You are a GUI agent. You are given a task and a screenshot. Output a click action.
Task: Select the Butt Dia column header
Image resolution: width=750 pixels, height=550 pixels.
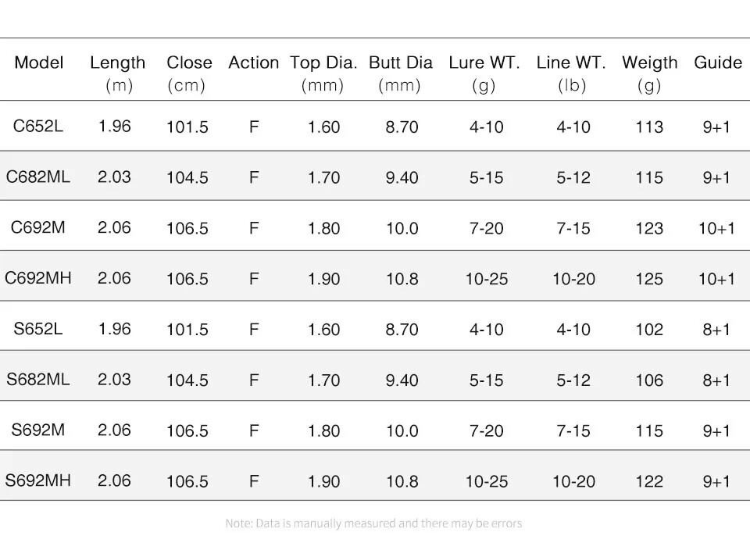(400, 73)
